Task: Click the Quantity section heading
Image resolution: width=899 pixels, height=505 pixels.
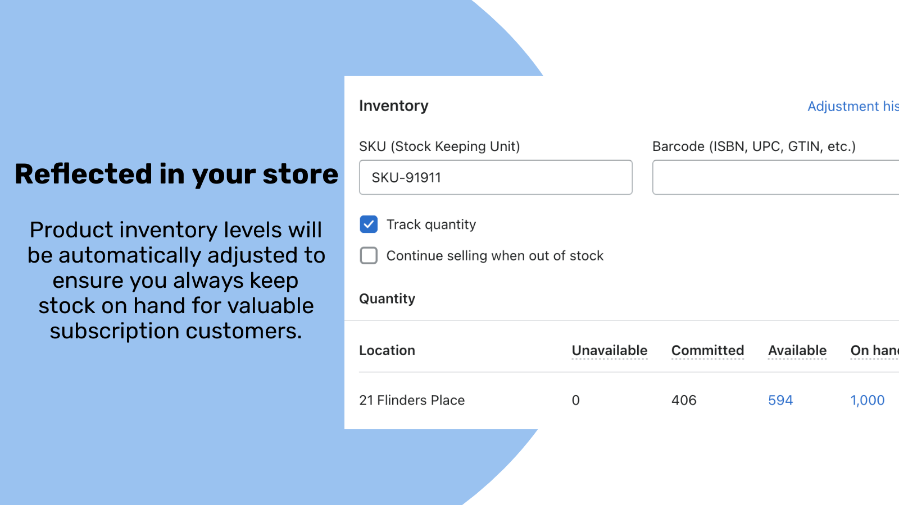Action: 387,299
